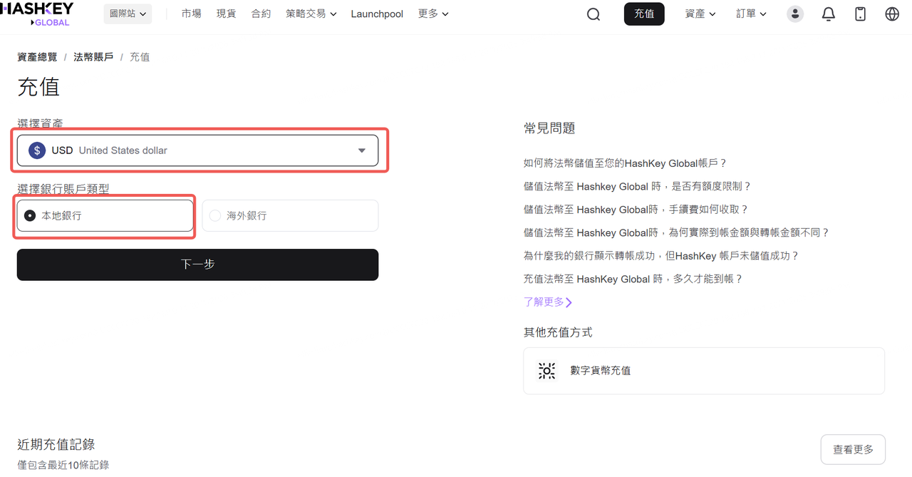Expand the 策略交易 menu

pyautogui.click(x=311, y=14)
